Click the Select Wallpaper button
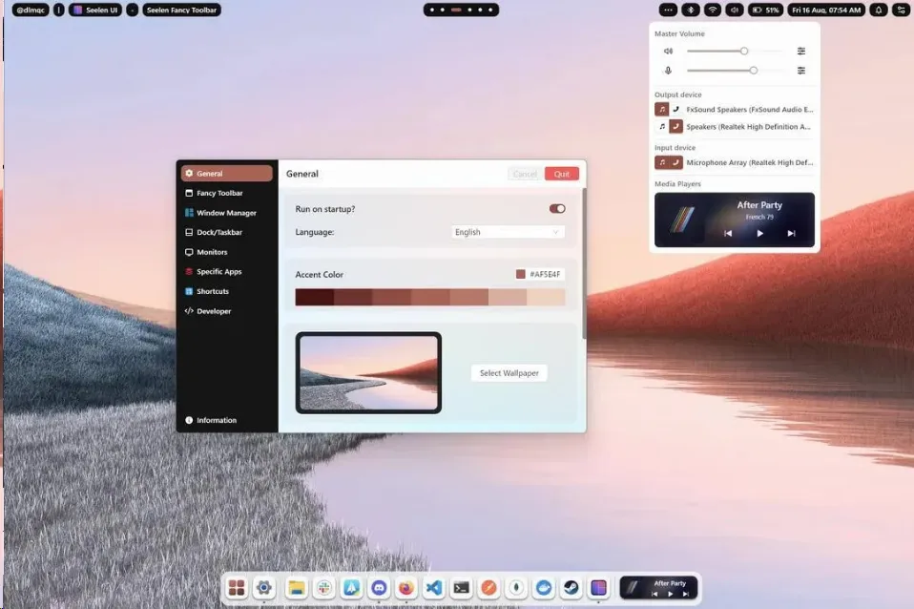The height and width of the screenshot is (609, 914). [509, 372]
